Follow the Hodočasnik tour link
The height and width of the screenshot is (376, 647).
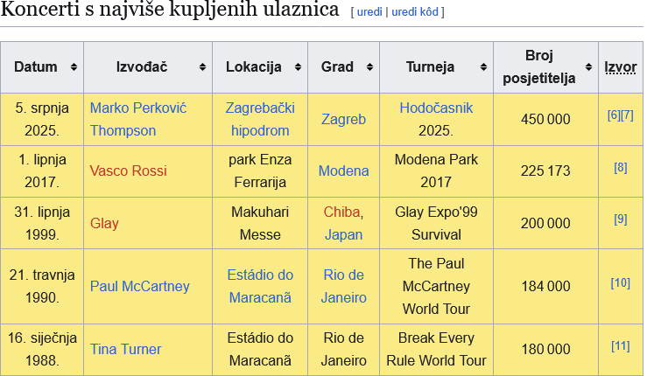(436, 108)
